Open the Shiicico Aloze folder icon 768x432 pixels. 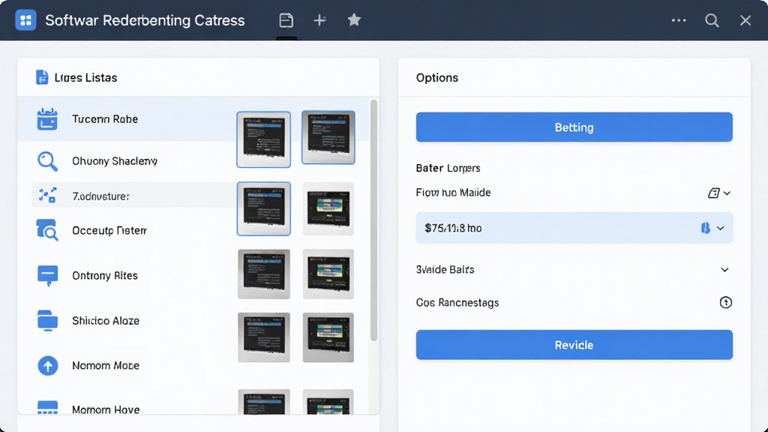click(x=47, y=320)
